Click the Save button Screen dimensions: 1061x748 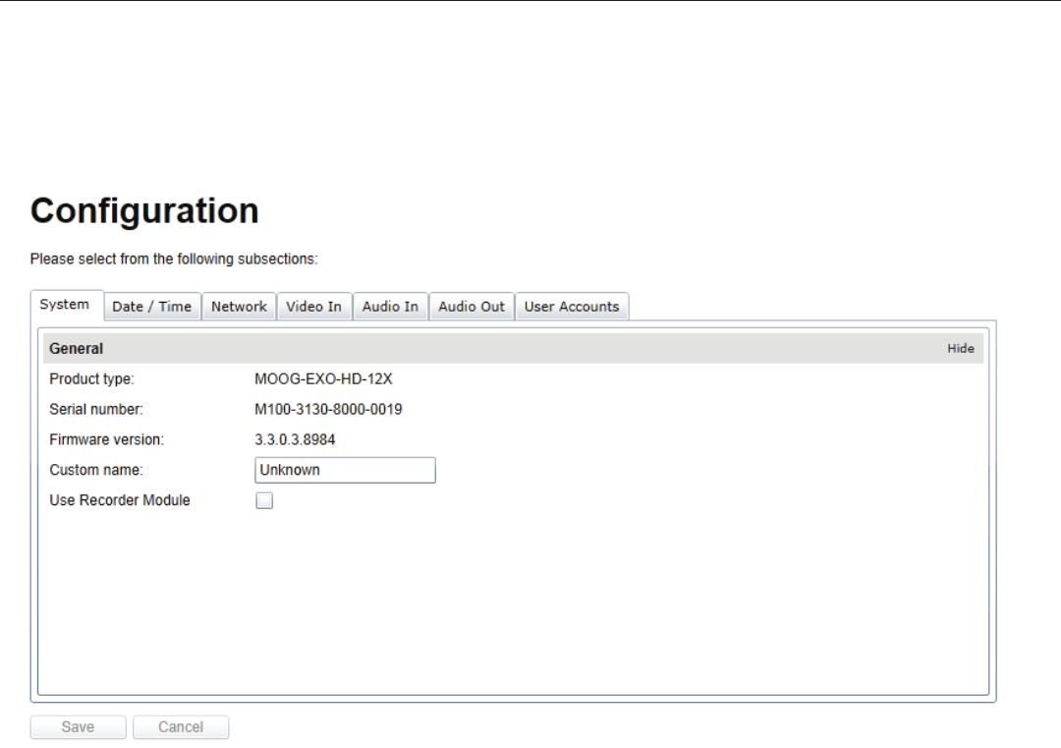point(78,727)
